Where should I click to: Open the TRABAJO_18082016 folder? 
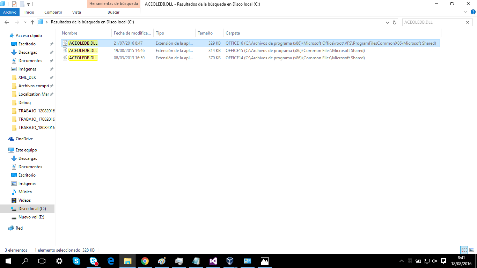pyautogui.click(x=36, y=128)
